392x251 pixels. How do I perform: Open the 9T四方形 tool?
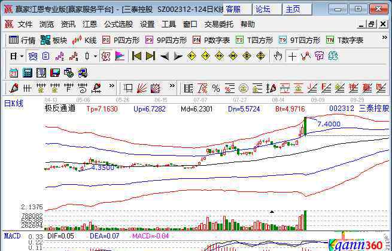point(299,40)
